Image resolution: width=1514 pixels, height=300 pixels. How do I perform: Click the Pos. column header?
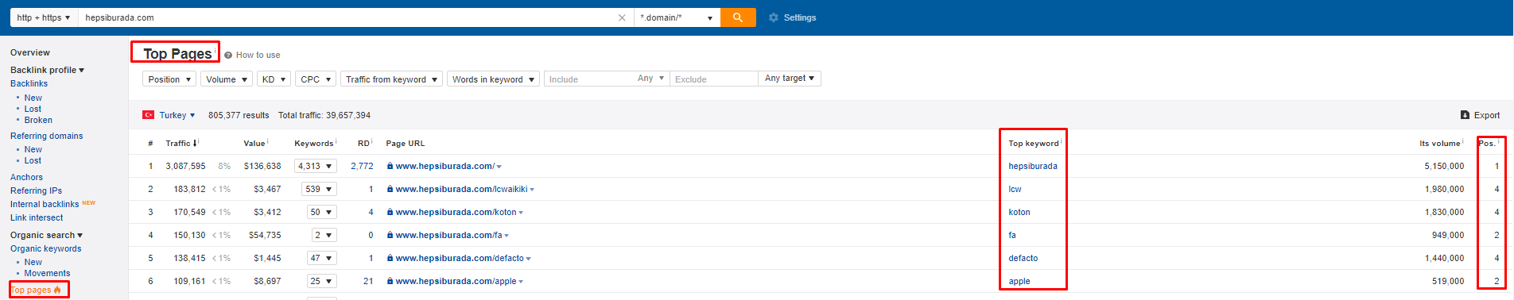coord(1487,144)
